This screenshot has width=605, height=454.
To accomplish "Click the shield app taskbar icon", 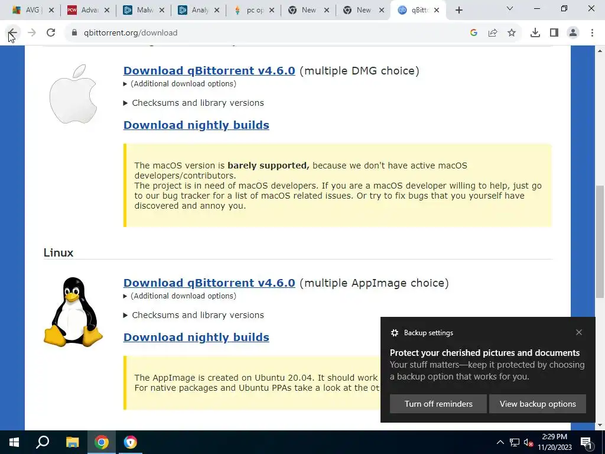I will (131, 442).
